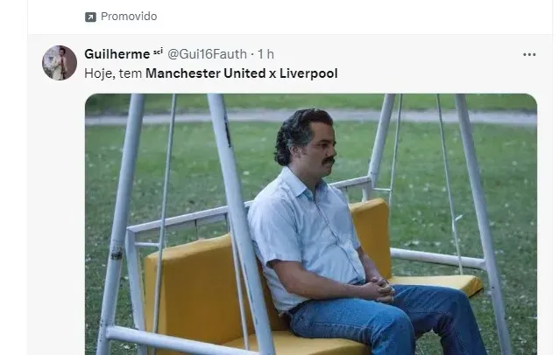Image resolution: width=559 pixels, height=355 pixels.
Task: Click the bold 'Manchester United x Liverpool' text
Action: (x=241, y=73)
